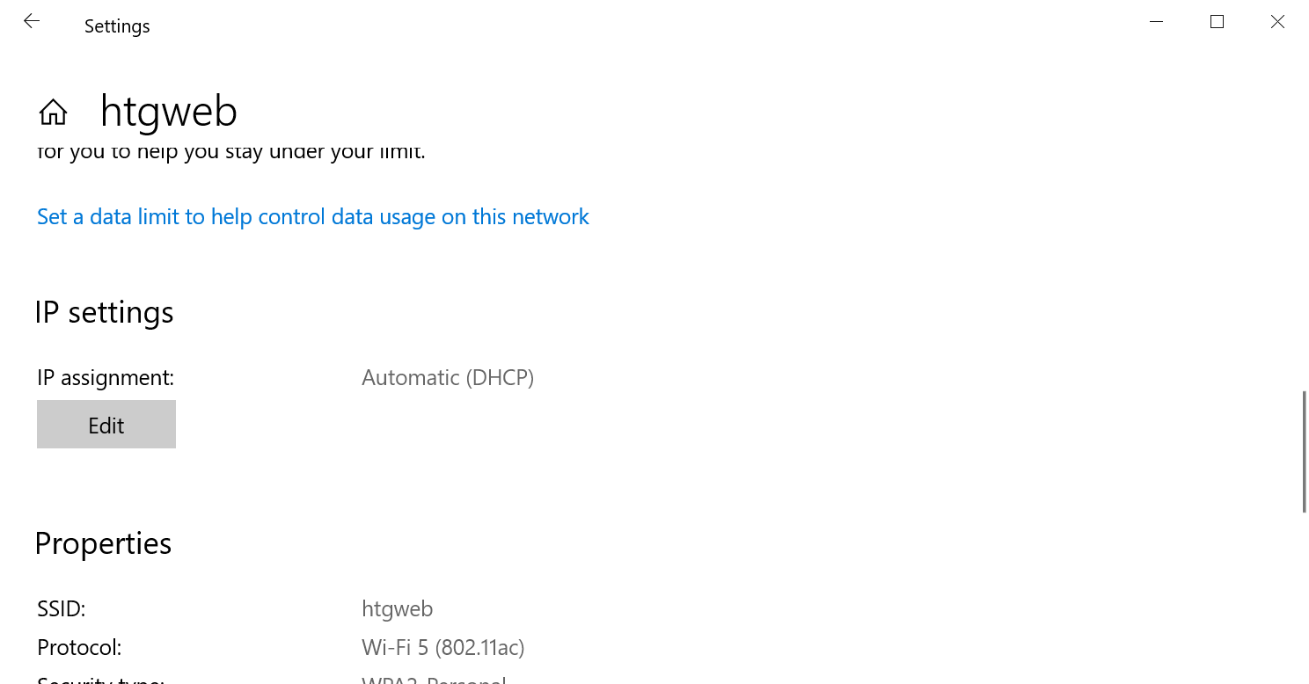Viewport: 1309px width, 684px height.
Task: Click the Security type label
Action: click(x=99, y=679)
